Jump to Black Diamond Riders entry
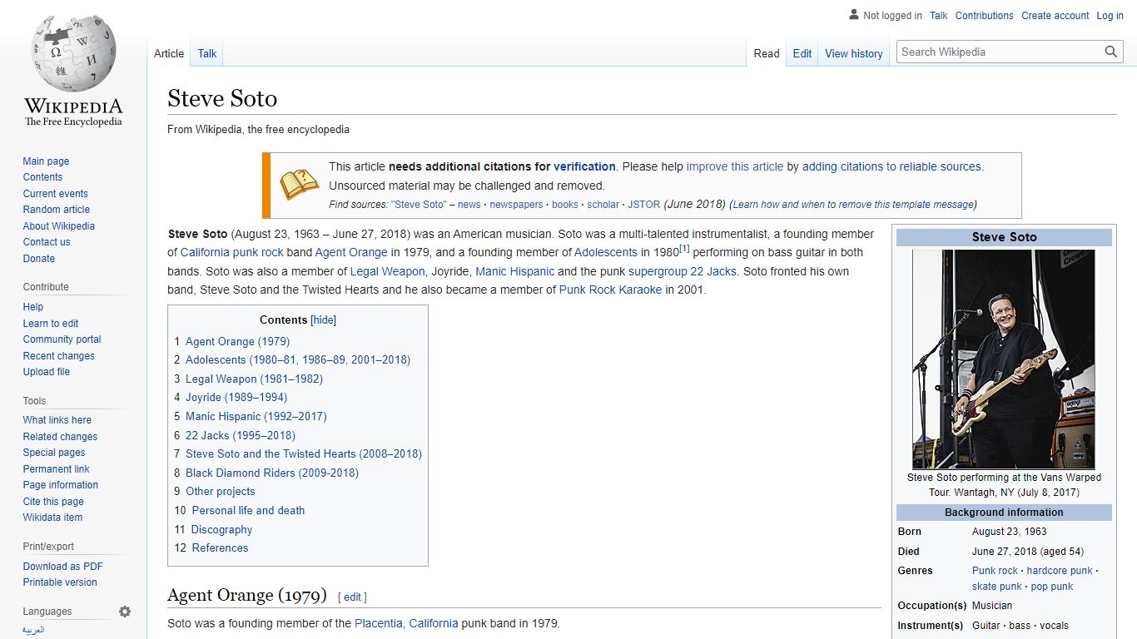 coord(272,473)
